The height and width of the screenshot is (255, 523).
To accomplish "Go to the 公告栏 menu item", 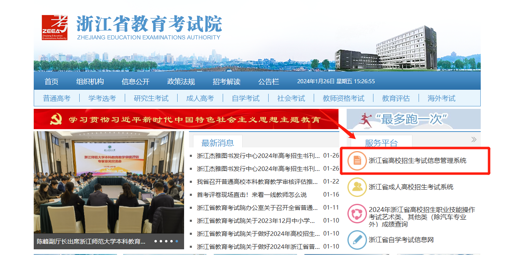I will (x=269, y=82).
